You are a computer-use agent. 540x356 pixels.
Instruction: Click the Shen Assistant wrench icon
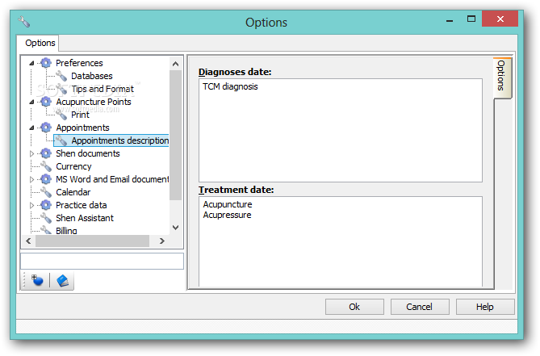point(46,218)
